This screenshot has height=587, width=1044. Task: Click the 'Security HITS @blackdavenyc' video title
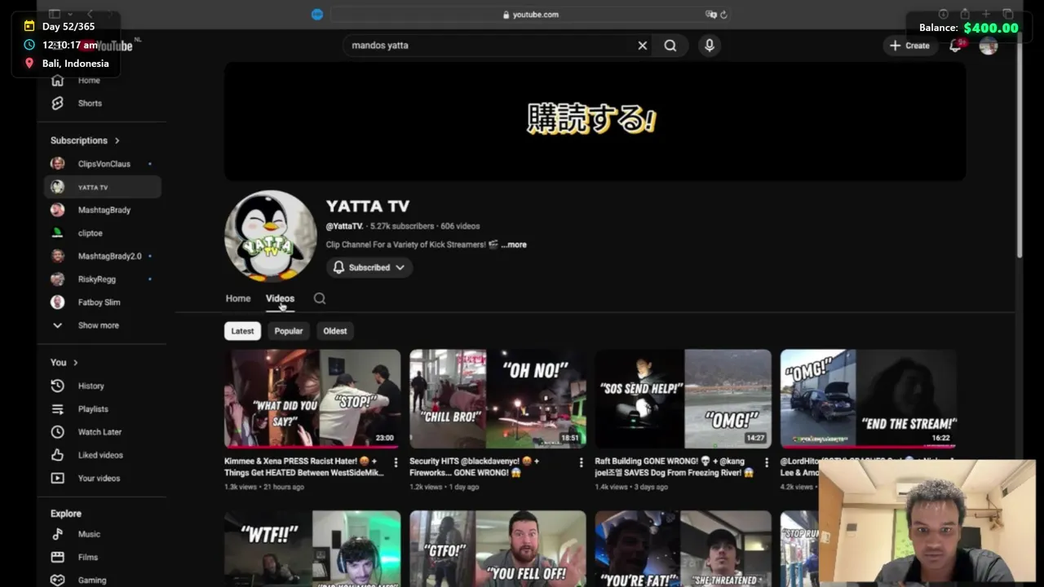coord(489,466)
